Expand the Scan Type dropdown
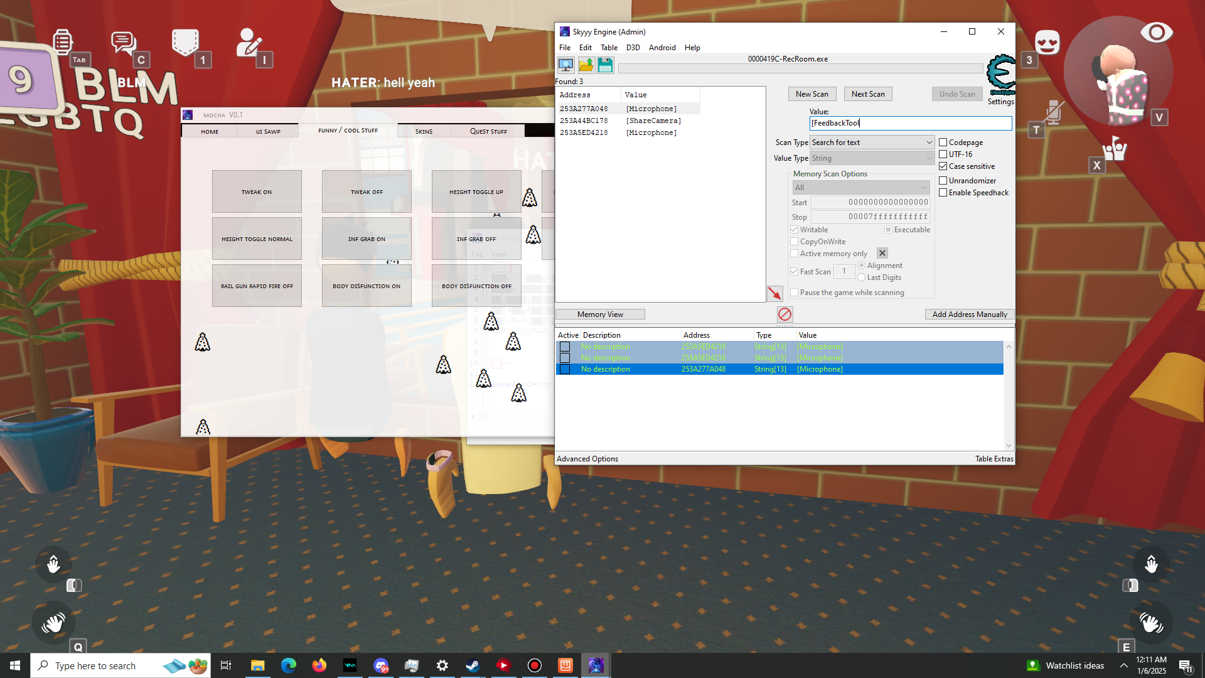 tap(872, 143)
